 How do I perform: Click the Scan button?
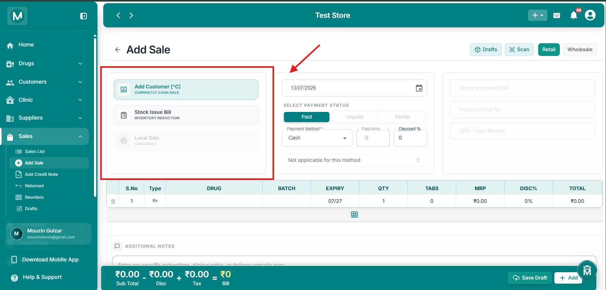(519, 50)
